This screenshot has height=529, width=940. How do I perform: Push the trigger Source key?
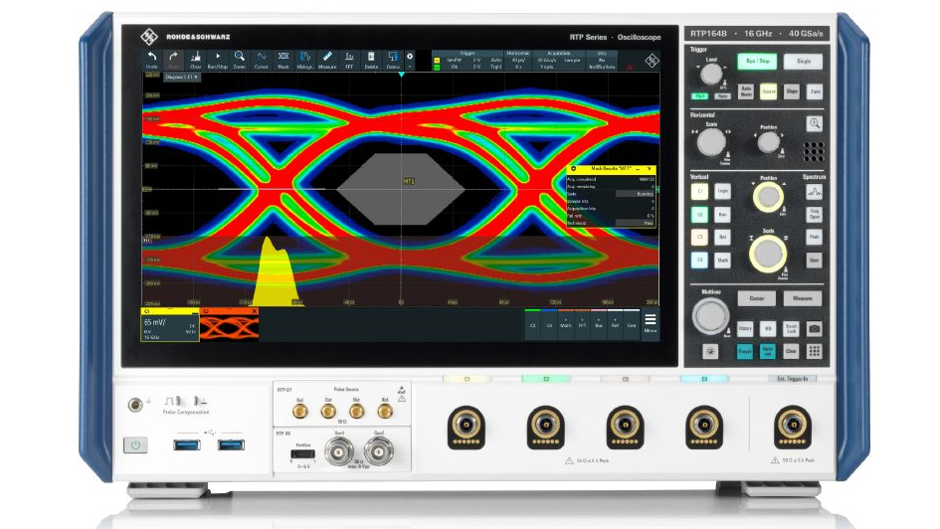click(x=769, y=91)
